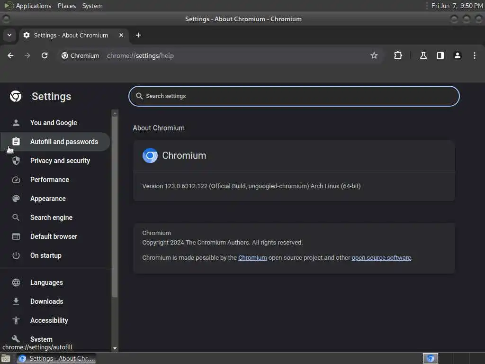This screenshot has height=364, width=485.
Task: Click the palette icon for Appearance
Action: [16, 199]
